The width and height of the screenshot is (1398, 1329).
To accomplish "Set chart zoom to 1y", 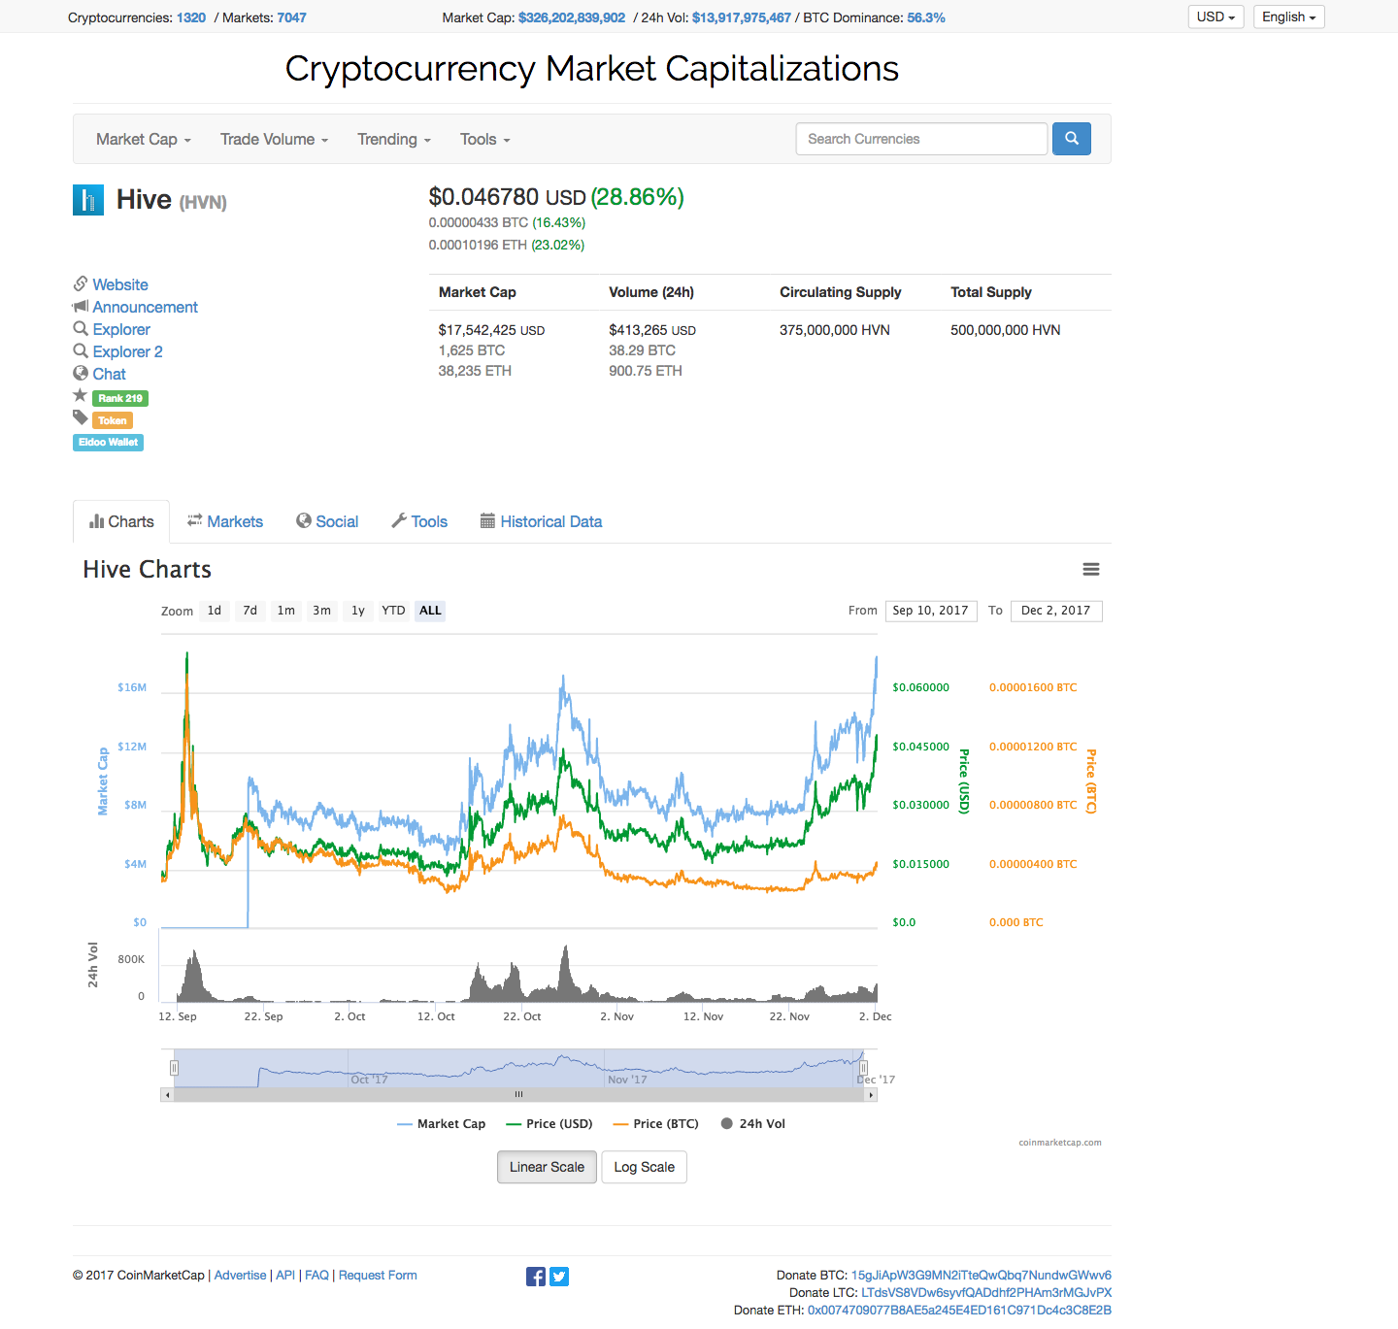I will tap(358, 611).
